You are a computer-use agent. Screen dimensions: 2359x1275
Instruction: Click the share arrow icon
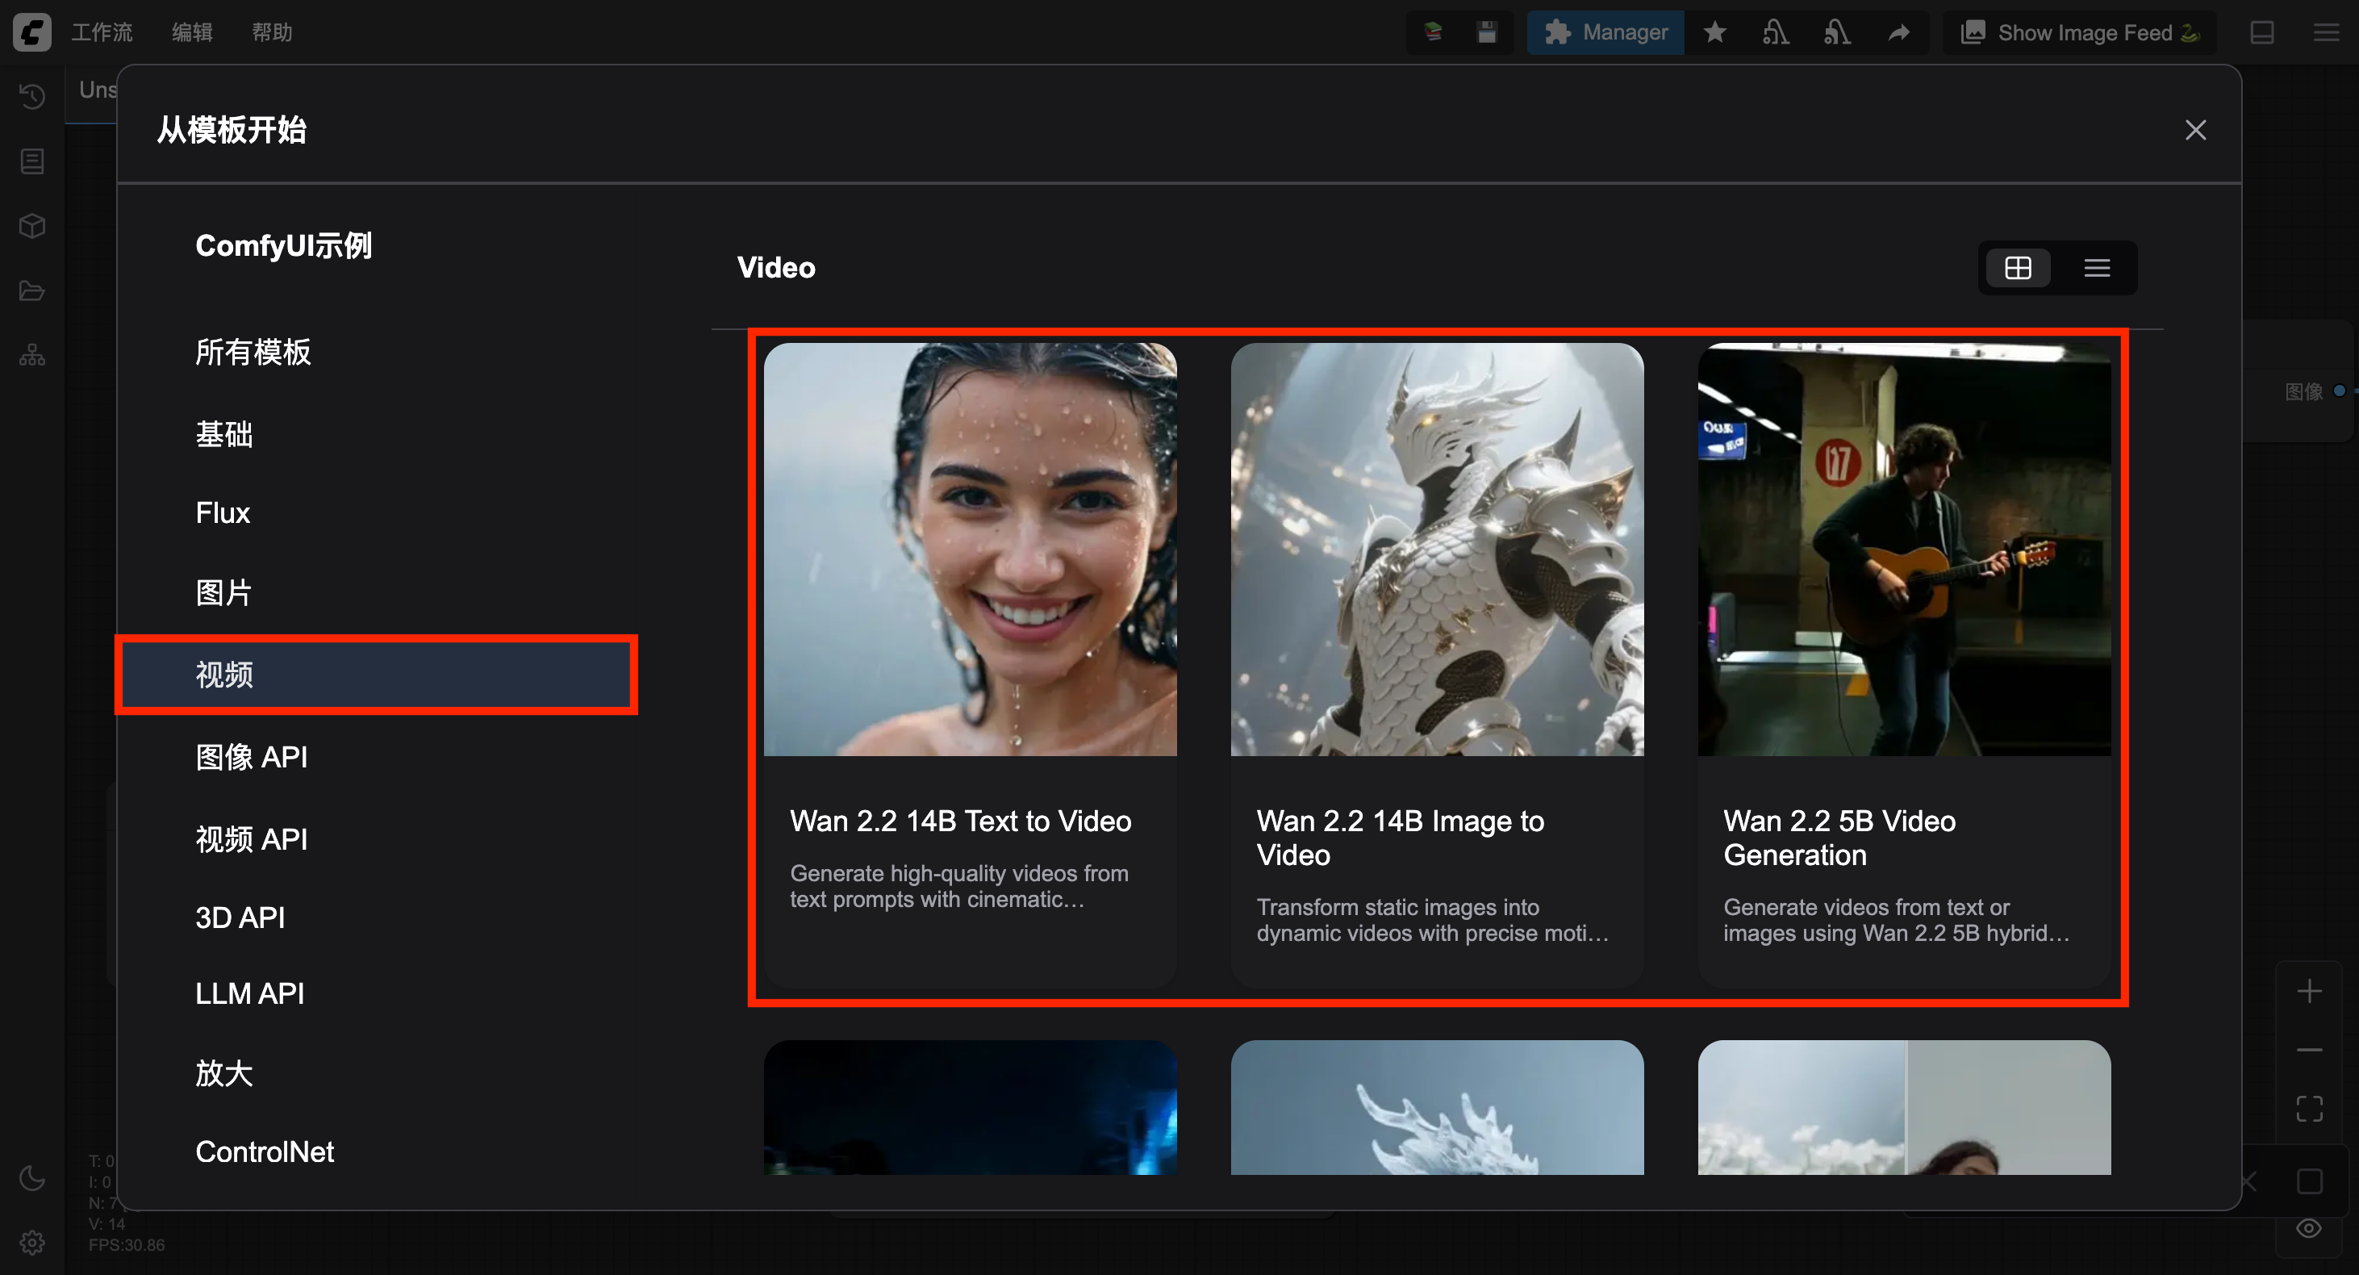pyautogui.click(x=1898, y=32)
